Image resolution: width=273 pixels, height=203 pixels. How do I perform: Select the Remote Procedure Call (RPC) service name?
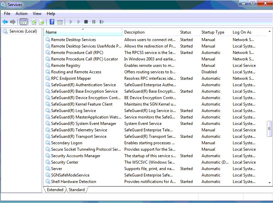[77, 53]
